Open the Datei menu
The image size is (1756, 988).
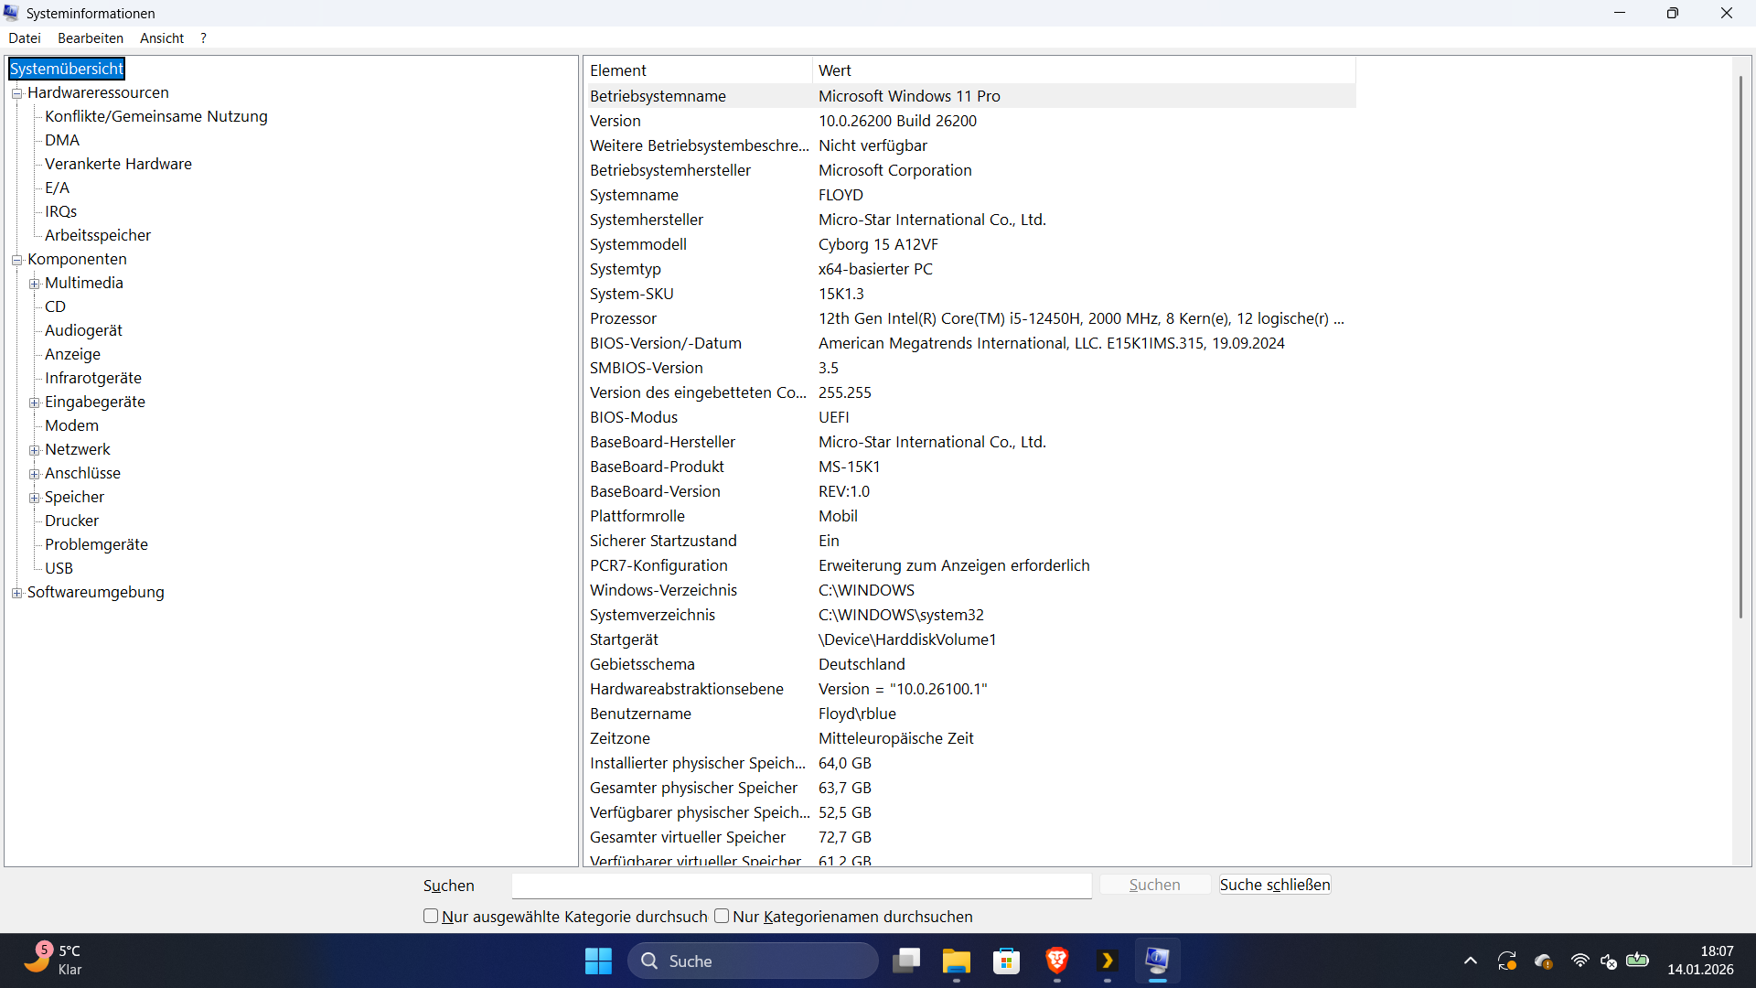coord(24,38)
